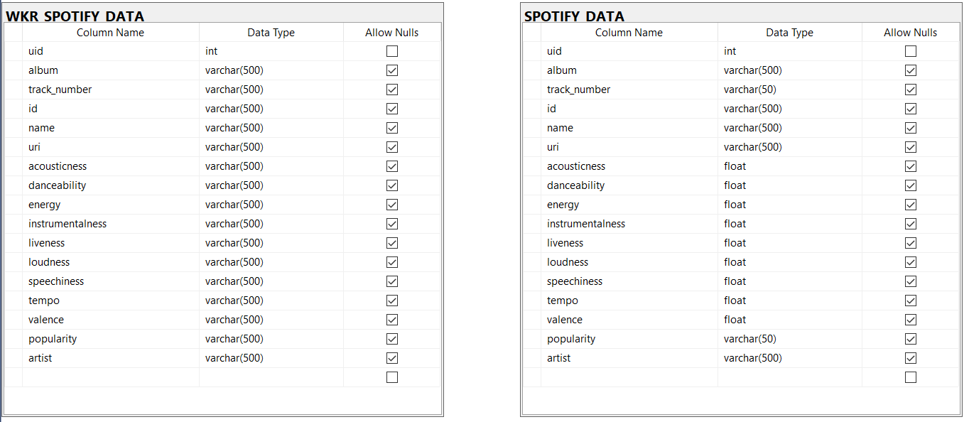Toggle Allow Nulls for album in WKR SPOTIFY DATA
The width and height of the screenshot is (969, 422).
click(391, 70)
